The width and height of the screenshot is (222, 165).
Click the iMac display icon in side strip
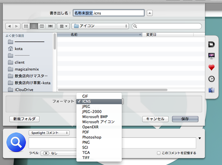tap(211, 56)
